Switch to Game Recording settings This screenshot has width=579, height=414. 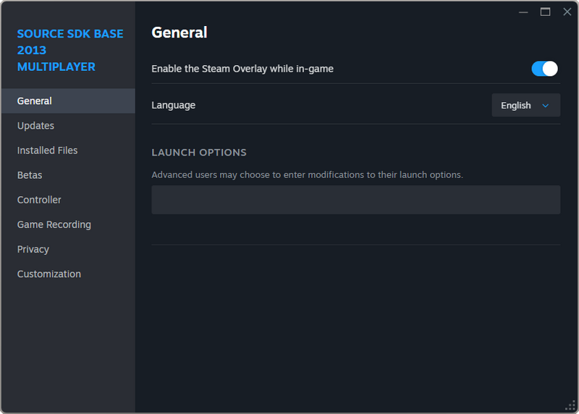[x=68, y=224]
